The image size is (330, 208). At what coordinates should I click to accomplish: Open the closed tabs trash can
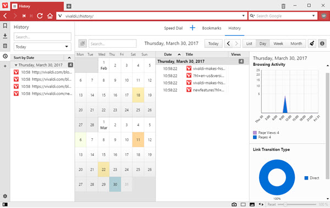(x=283, y=6)
